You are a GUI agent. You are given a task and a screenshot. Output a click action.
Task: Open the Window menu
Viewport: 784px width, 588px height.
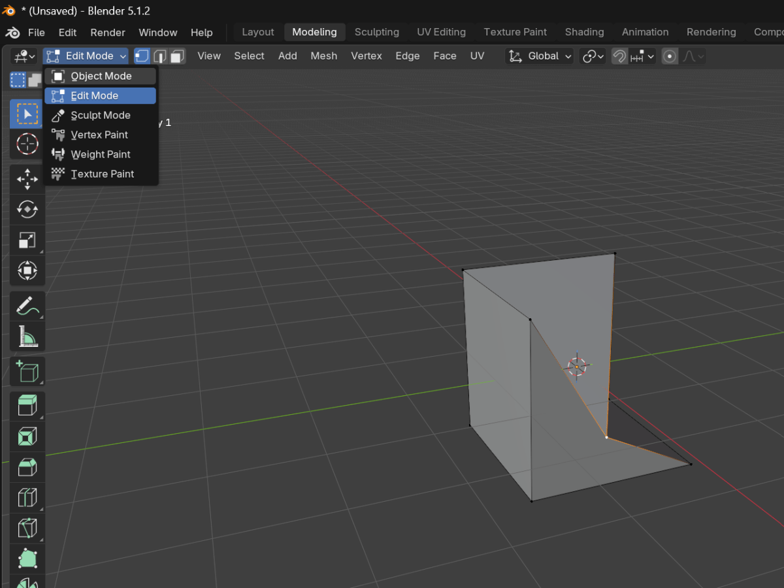(x=158, y=32)
